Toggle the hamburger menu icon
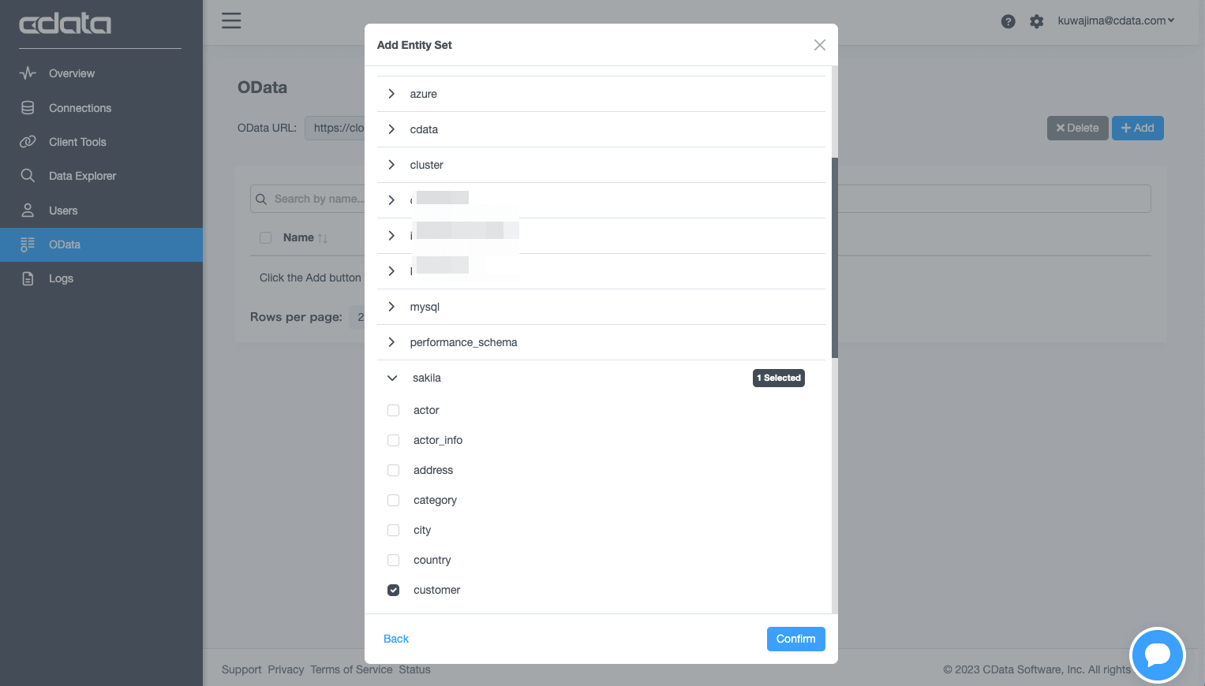The height and width of the screenshot is (686, 1205). coord(231,21)
